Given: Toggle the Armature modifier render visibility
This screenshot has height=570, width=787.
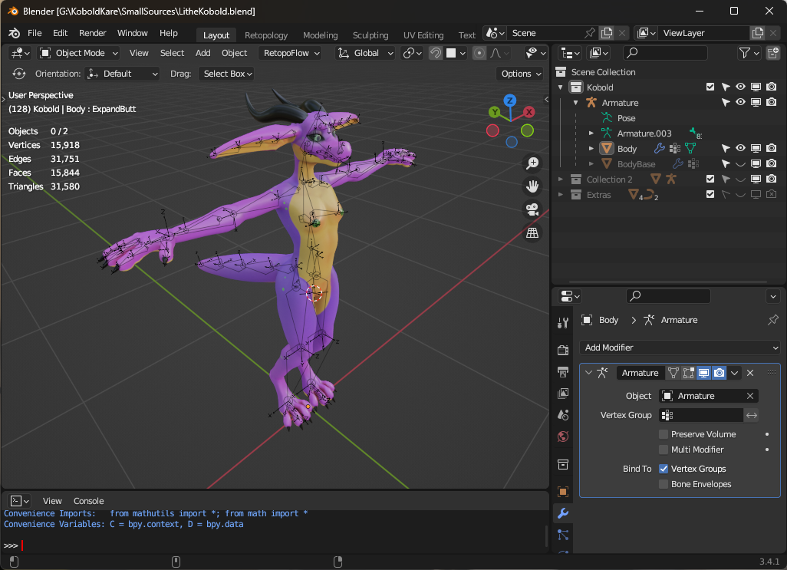Looking at the screenshot, I should (719, 373).
